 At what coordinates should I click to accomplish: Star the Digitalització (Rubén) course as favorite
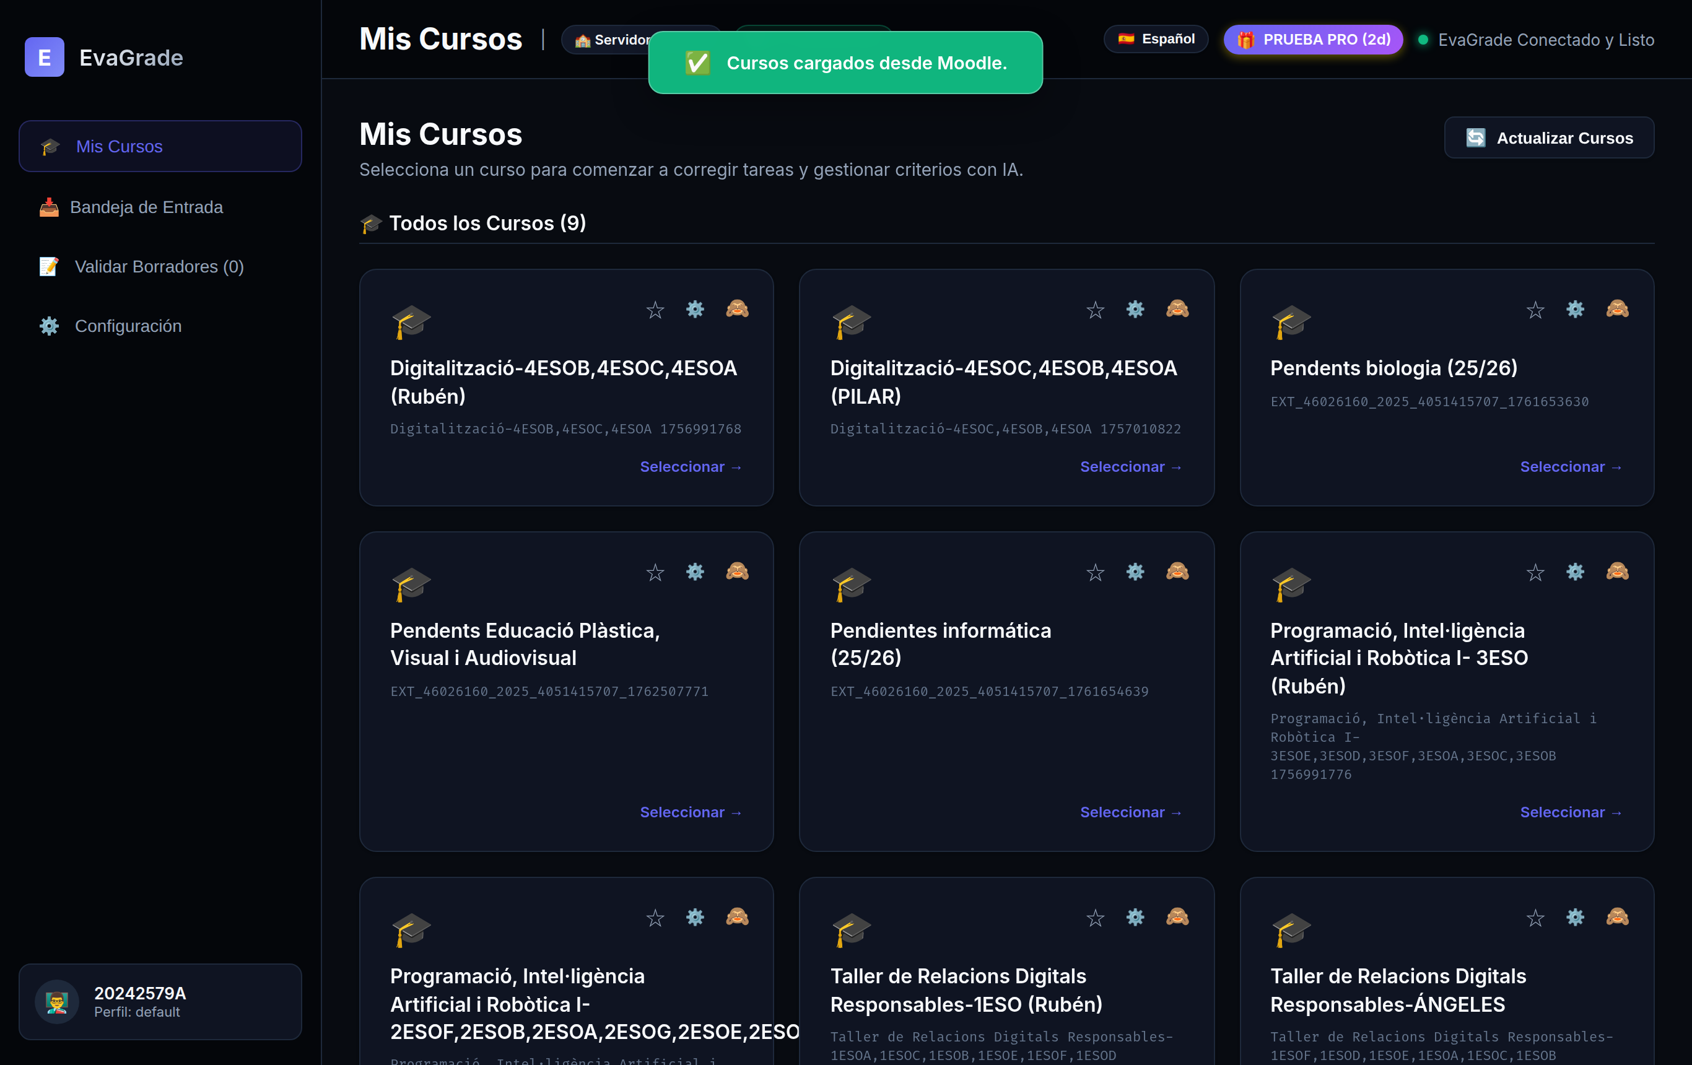pos(655,310)
